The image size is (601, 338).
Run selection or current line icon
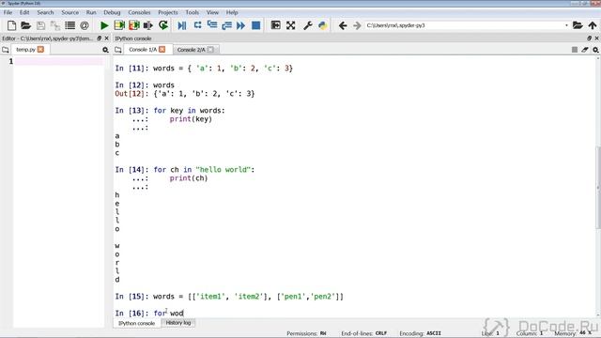(148, 25)
